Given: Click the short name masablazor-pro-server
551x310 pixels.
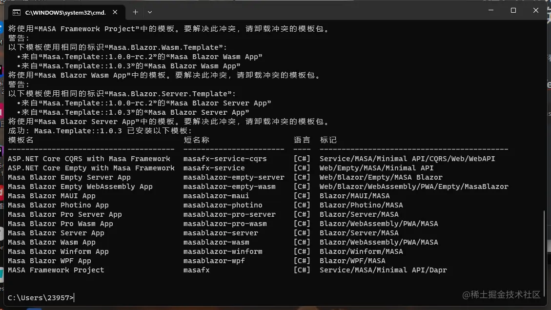Looking at the screenshot, I should [x=229, y=214].
